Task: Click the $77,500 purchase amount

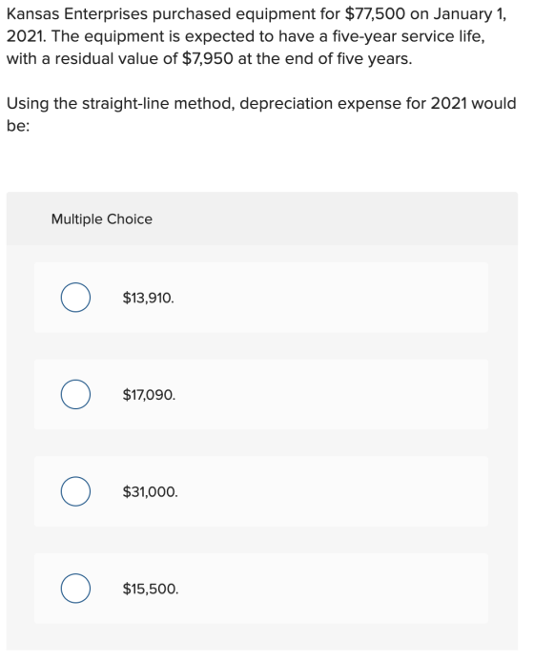Action: (x=375, y=14)
